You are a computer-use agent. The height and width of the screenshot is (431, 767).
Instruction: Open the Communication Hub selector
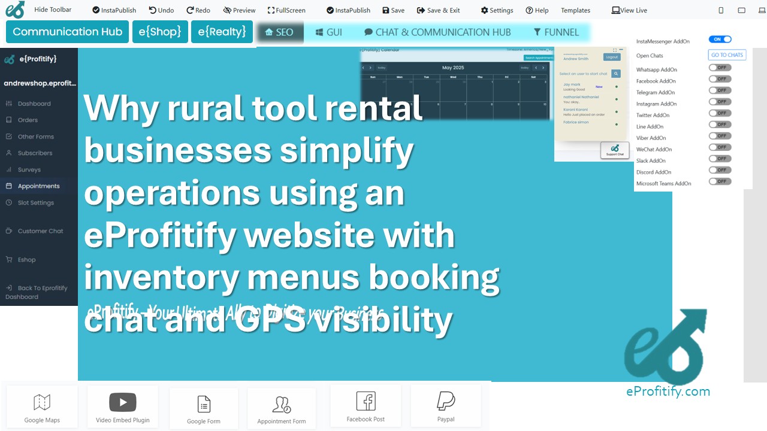pyautogui.click(x=67, y=32)
